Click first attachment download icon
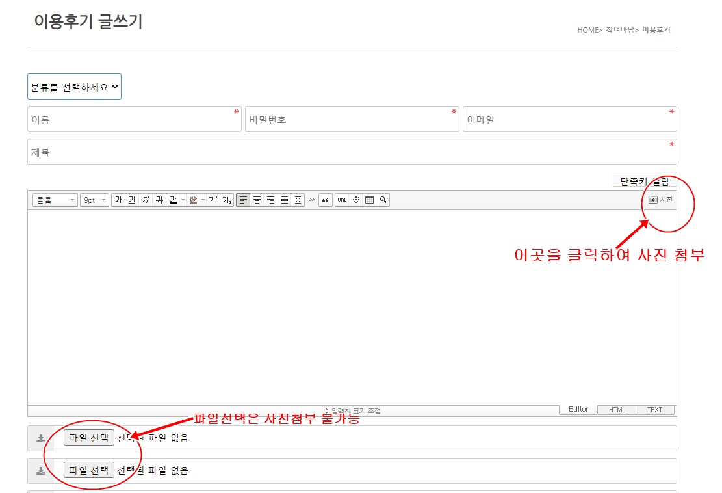722x493 pixels. pos(41,438)
